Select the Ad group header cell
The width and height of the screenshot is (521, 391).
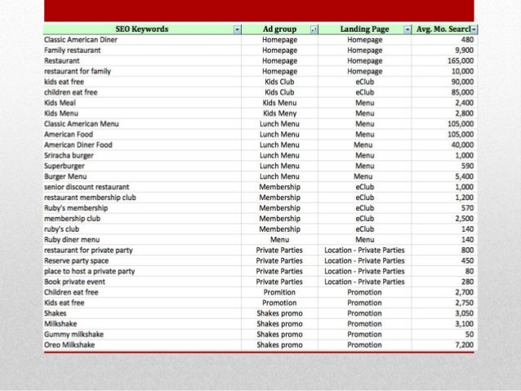coord(280,29)
